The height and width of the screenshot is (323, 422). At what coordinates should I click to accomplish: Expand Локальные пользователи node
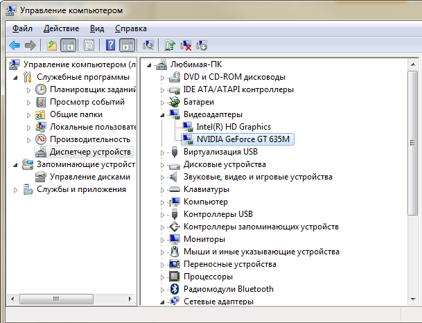[x=28, y=128]
